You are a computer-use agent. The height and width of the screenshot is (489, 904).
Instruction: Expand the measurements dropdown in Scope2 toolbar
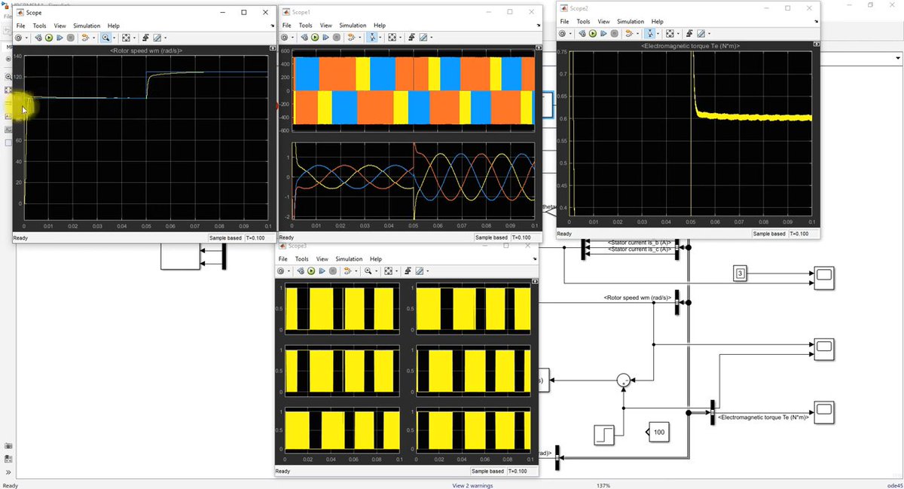(709, 33)
